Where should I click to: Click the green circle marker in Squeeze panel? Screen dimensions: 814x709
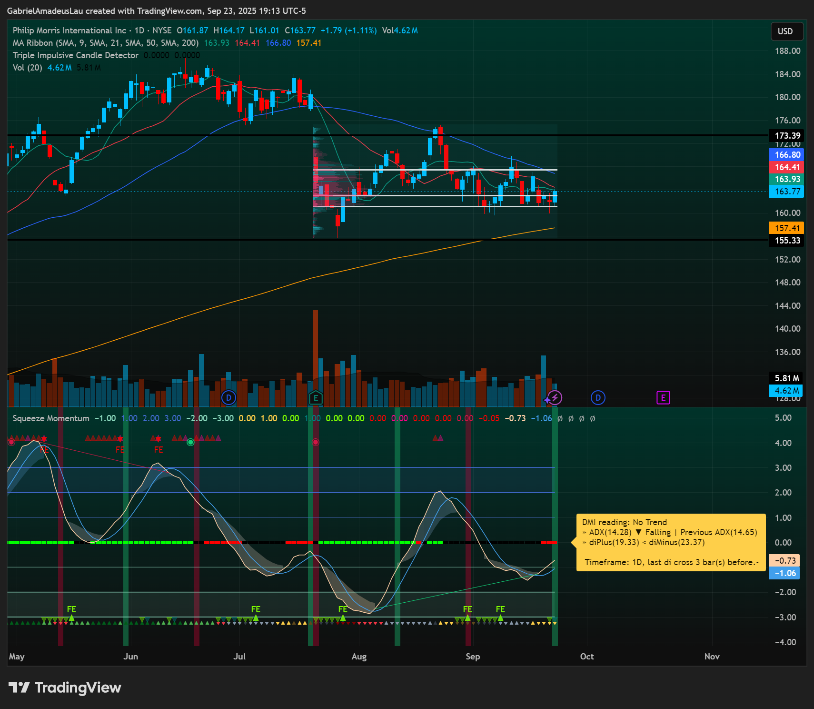point(190,442)
